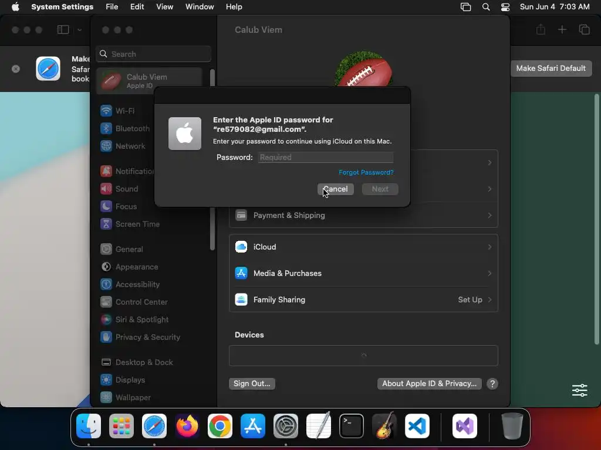The image size is (601, 450).
Task: Click Safari icon in the Dock
Action: click(154, 426)
